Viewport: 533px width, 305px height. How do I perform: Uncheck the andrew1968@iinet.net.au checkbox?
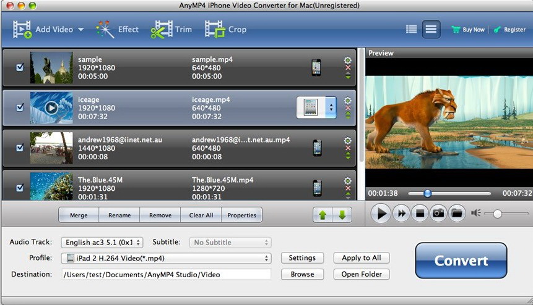[20, 148]
